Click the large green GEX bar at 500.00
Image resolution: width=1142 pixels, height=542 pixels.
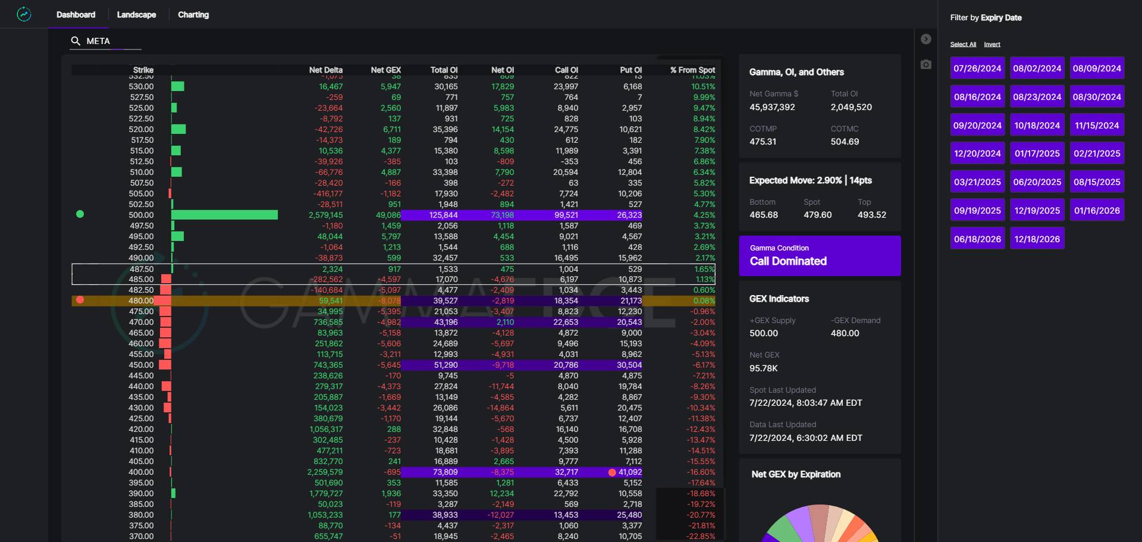point(225,215)
